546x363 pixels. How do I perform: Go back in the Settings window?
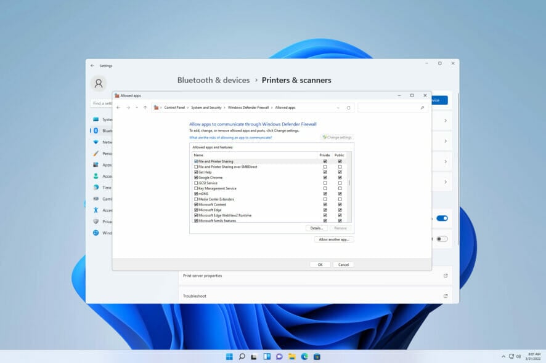click(92, 66)
